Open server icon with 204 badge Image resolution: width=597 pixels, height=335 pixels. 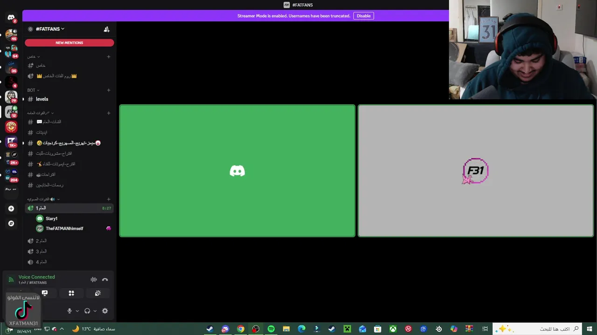[x=11, y=174]
